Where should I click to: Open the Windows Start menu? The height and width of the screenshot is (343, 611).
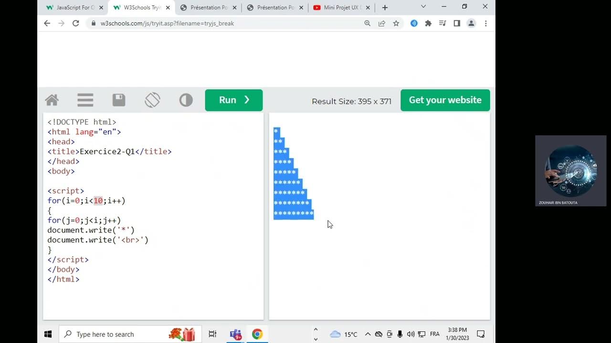coord(48,334)
